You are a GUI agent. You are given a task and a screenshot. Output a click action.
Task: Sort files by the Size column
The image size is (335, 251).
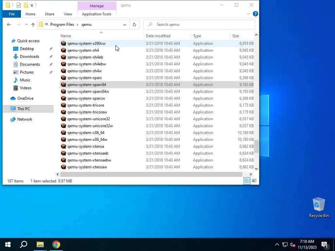pos(242,36)
